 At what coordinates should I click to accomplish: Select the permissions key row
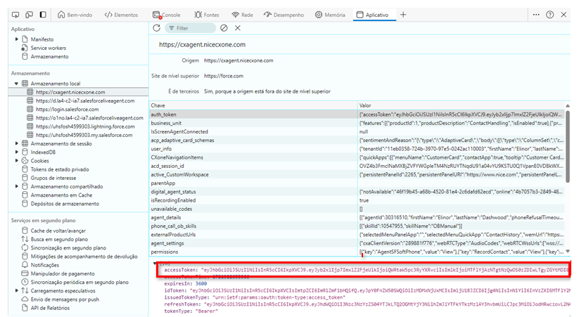(x=357, y=252)
